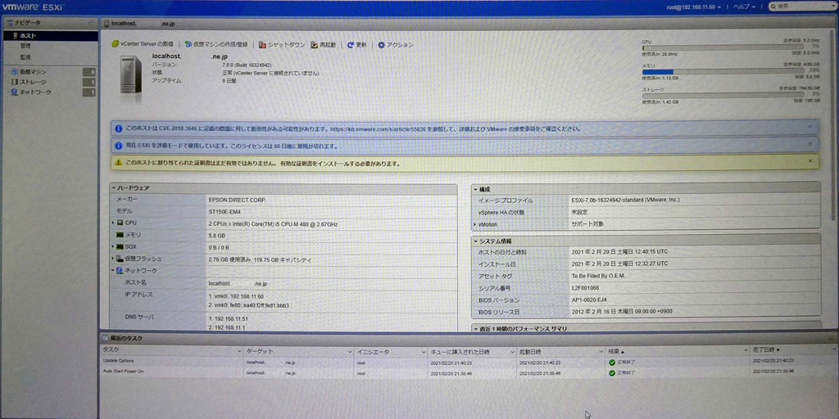Click the create/register virtual machine icon
The width and height of the screenshot is (839, 419).
point(188,45)
